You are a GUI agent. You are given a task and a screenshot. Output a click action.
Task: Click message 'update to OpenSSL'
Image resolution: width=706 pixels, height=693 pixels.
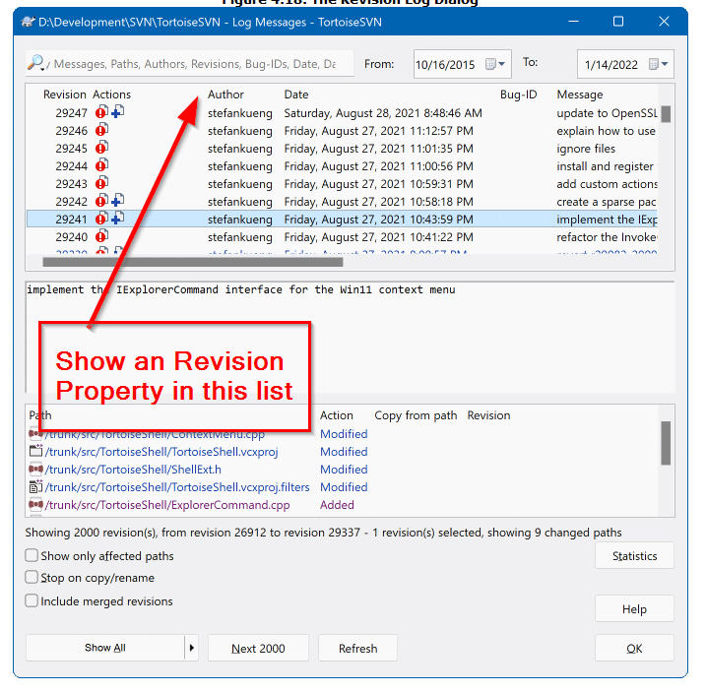607,113
